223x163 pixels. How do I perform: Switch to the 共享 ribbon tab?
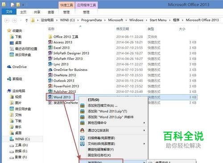tap(37, 12)
